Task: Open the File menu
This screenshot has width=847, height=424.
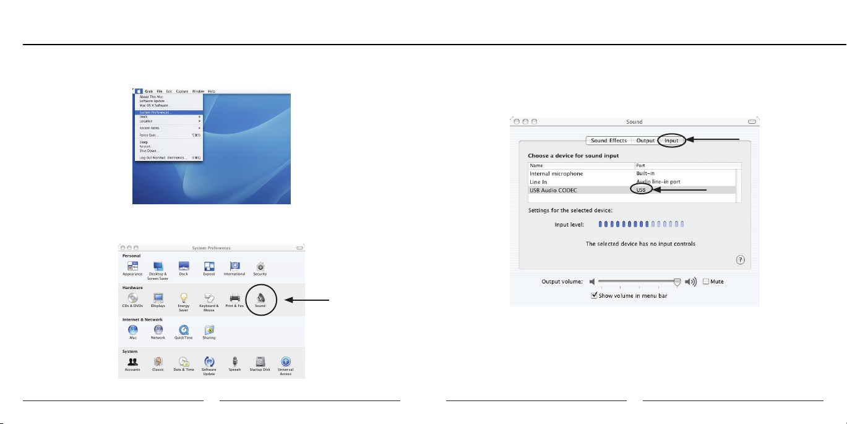Action: pyautogui.click(x=160, y=91)
